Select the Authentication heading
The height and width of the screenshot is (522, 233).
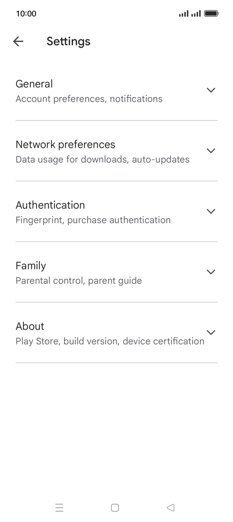50,205
